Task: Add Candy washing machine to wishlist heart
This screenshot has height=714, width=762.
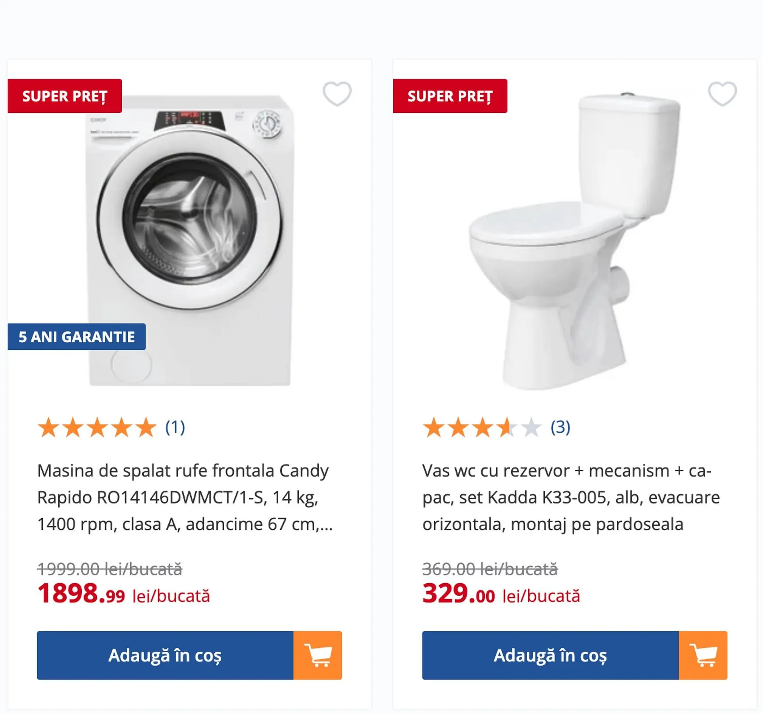Action: point(337,94)
